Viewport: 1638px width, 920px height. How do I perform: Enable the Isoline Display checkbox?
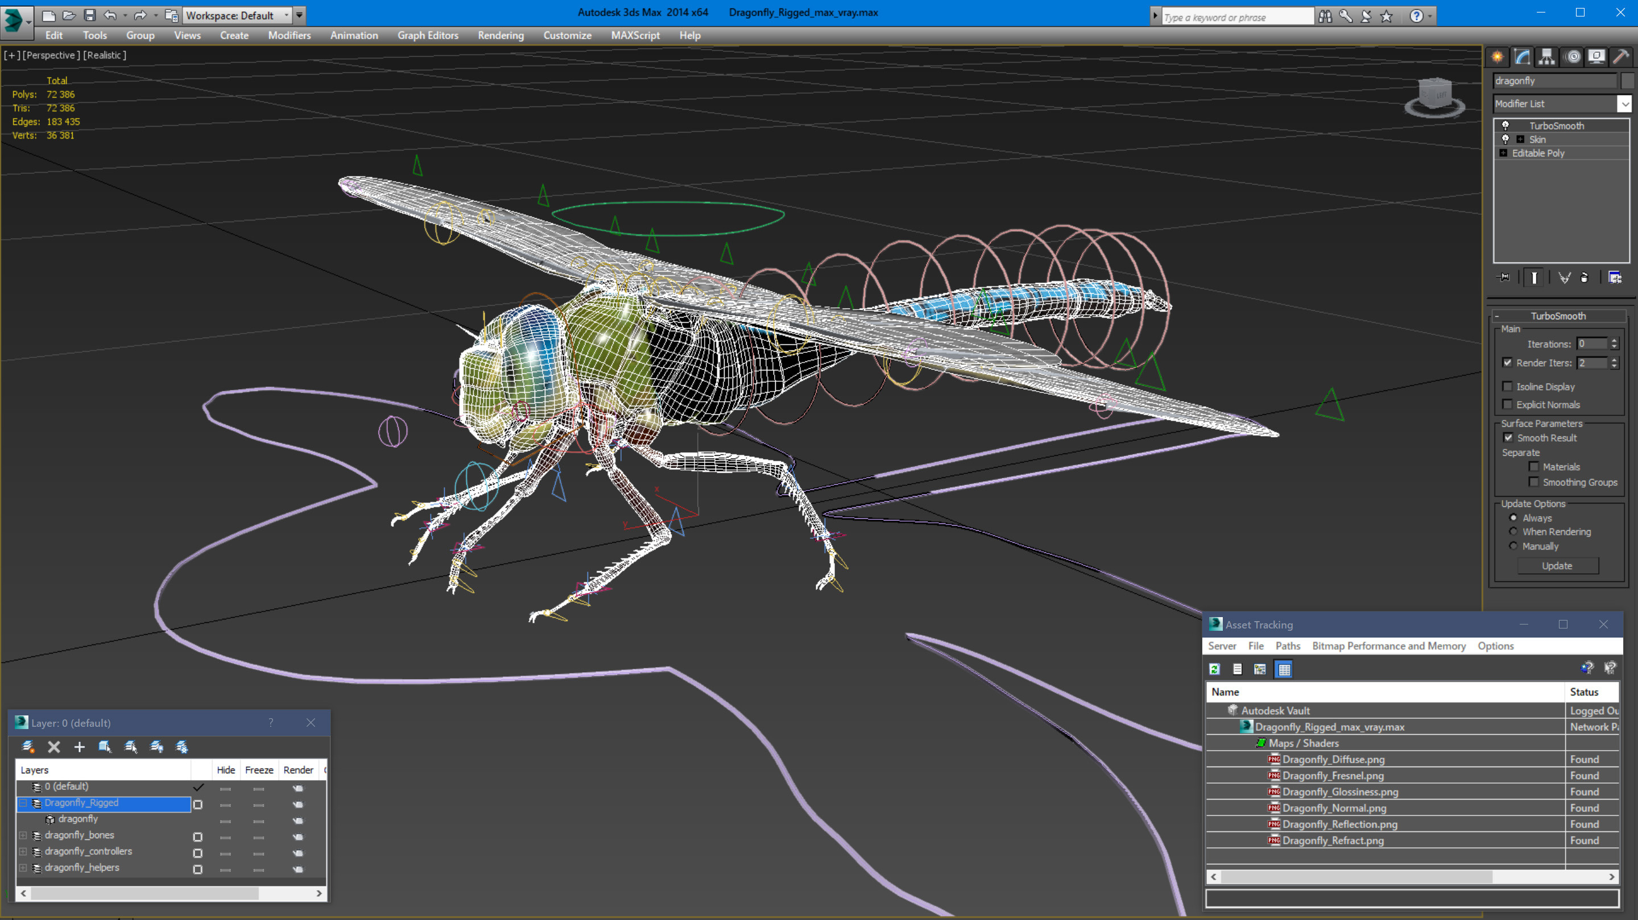click(1507, 386)
